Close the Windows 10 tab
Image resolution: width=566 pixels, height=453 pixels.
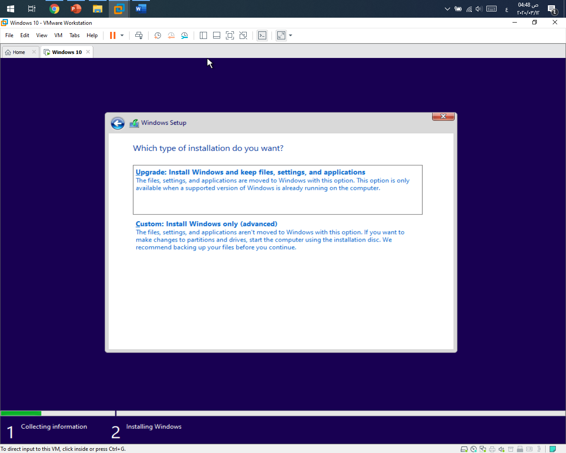pos(88,52)
